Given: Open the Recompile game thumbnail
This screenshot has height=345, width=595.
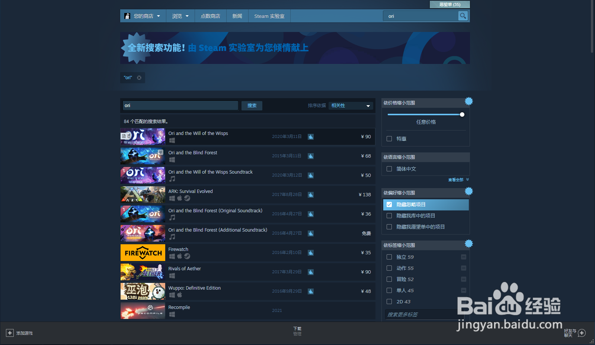Looking at the screenshot, I should (143, 311).
